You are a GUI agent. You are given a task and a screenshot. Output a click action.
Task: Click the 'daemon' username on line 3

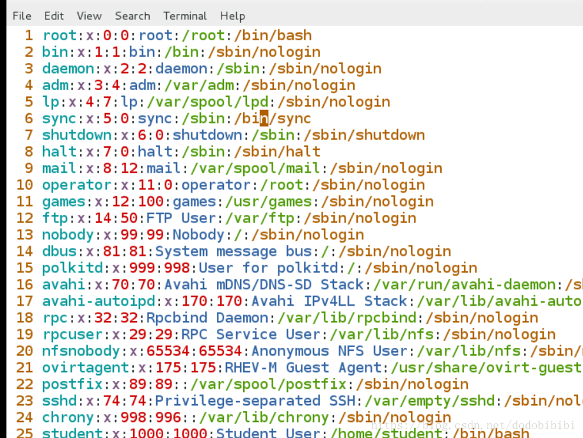point(68,68)
